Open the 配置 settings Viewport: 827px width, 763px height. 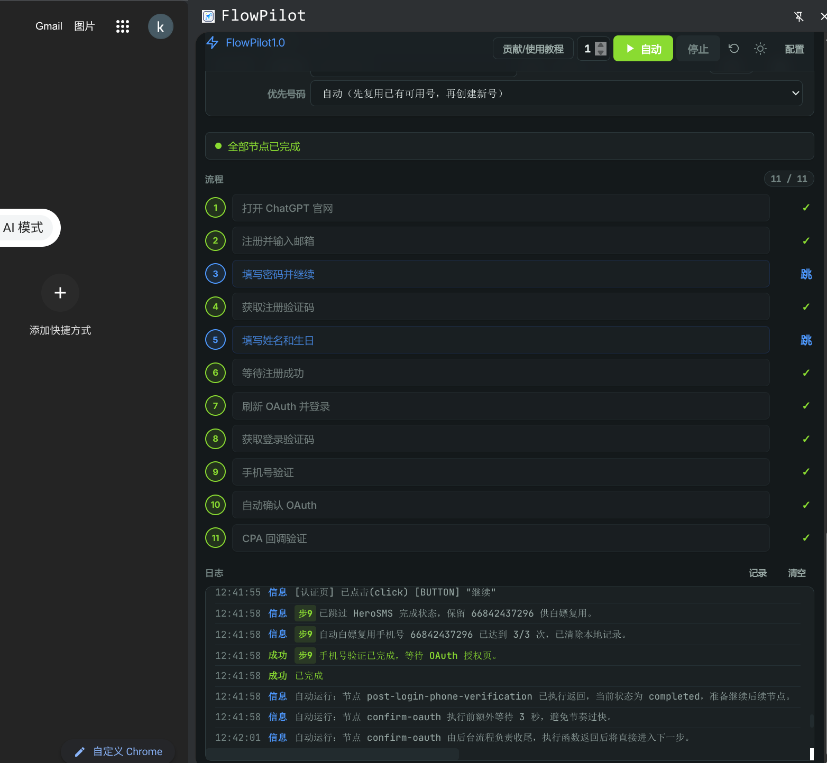794,49
